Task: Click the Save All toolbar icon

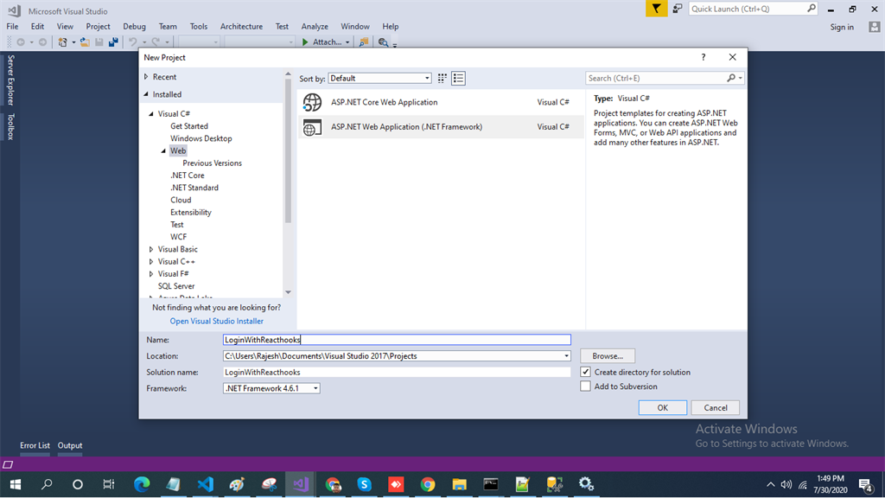Action: 113,41
